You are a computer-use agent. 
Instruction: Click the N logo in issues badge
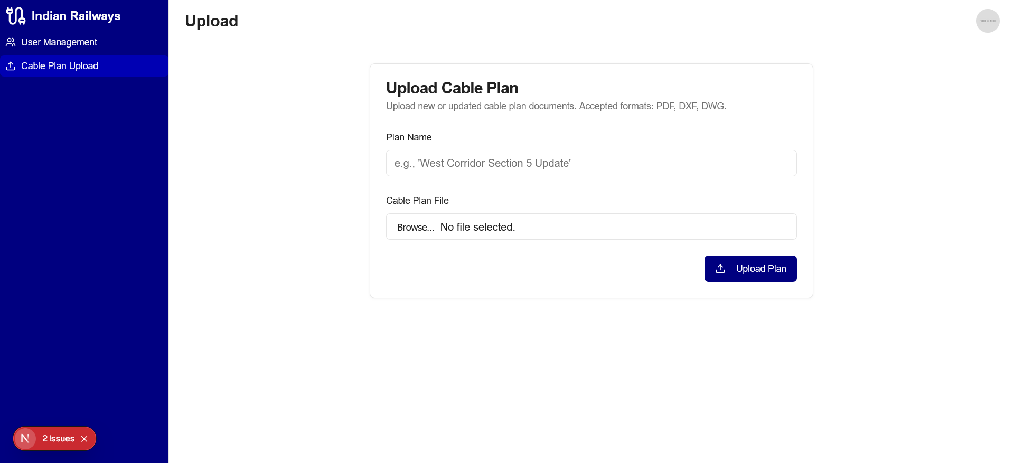[x=25, y=439]
